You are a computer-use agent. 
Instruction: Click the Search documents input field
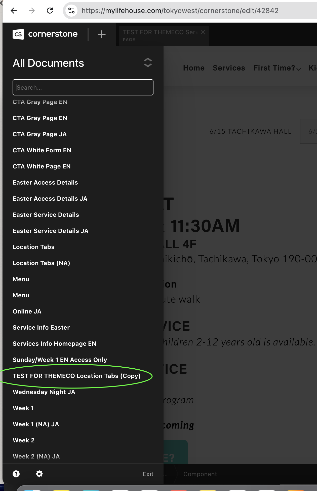83,87
